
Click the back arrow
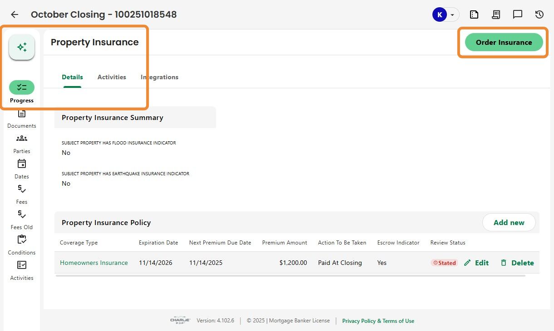click(x=15, y=14)
